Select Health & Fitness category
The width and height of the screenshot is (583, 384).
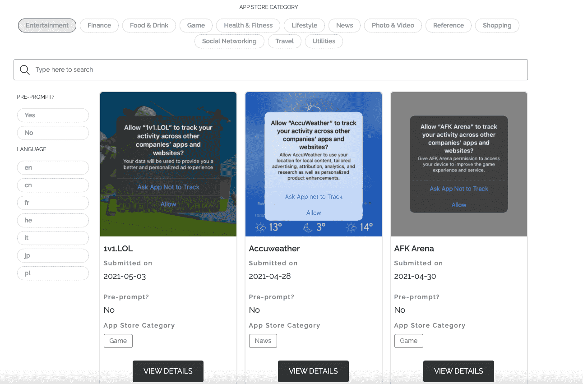(248, 25)
